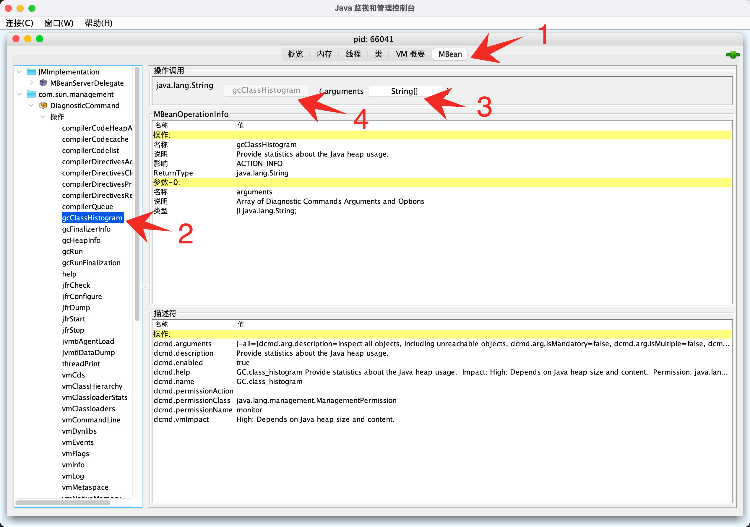Click the tree panel horizontal scrollbar
The image size is (750, 527).
(x=63, y=503)
